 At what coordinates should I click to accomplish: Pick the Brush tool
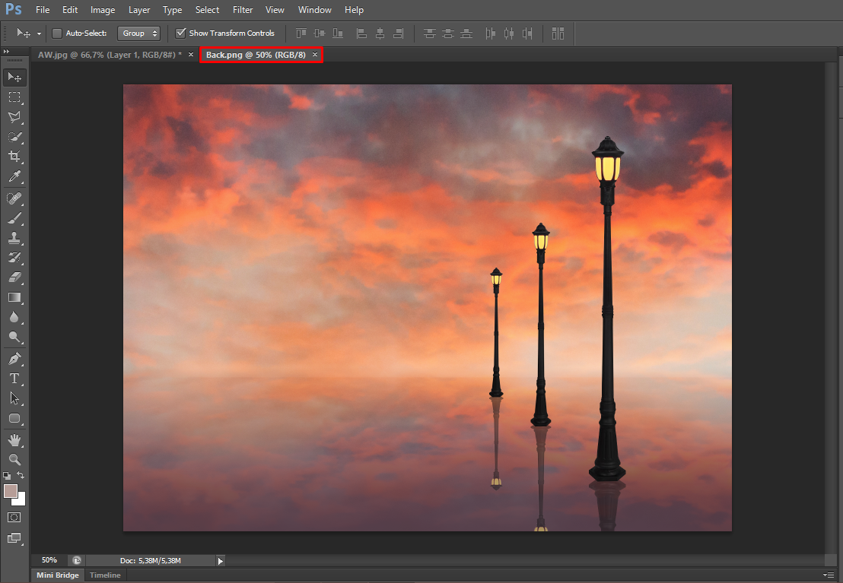(x=14, y=217)
